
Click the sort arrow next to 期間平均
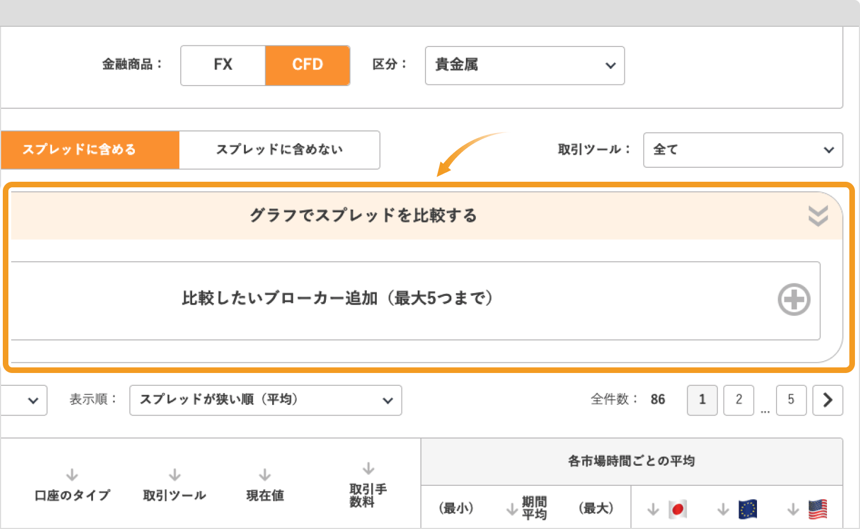click(x=510, y=509)
